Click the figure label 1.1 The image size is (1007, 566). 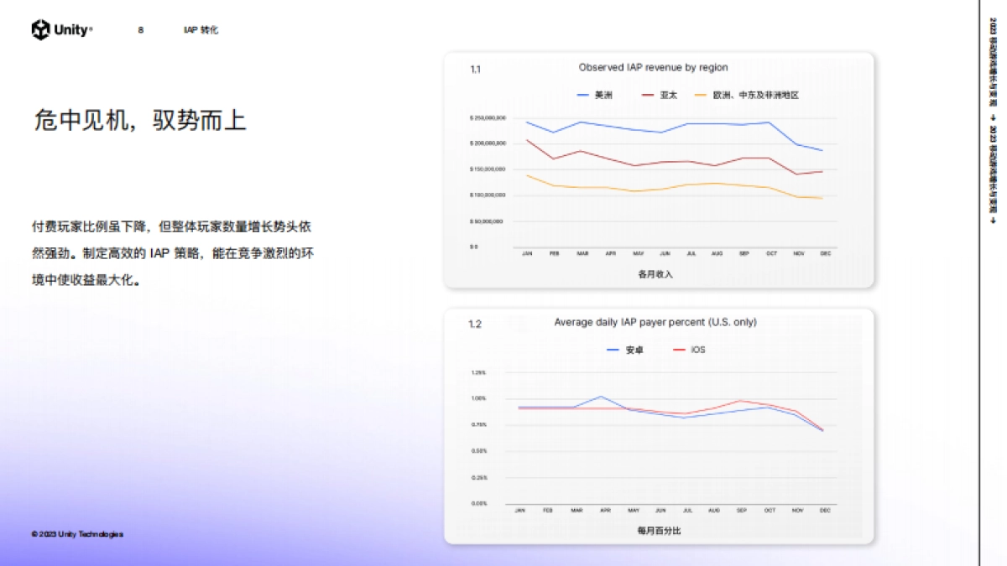474,68
